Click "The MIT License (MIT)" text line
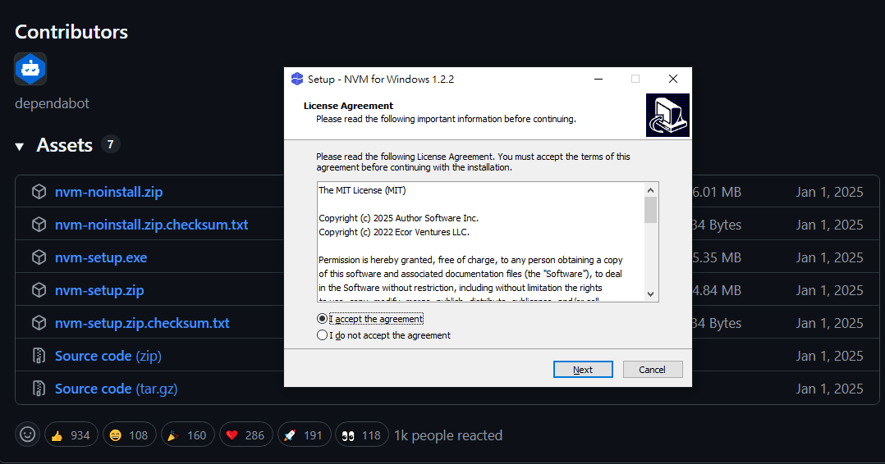 pos(362,190)
